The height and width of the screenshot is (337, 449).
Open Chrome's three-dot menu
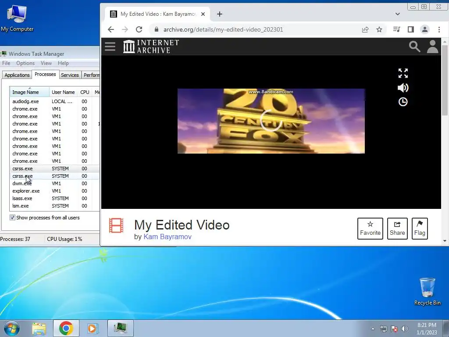pos(439,29)
